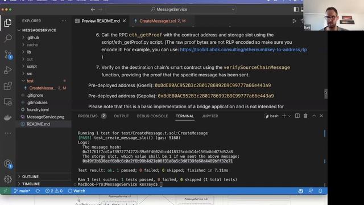Switch branch from main* in status bar

(x=22, y=191)
